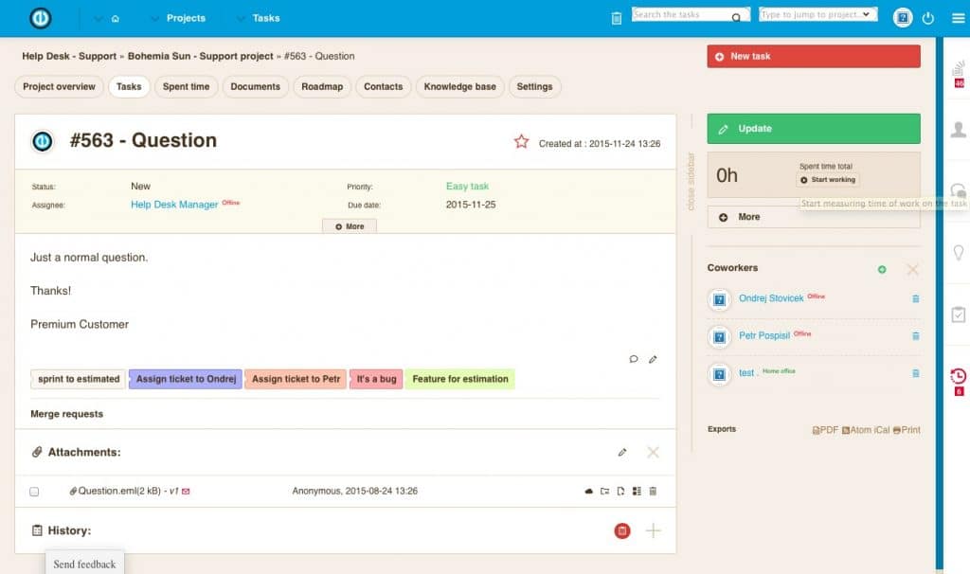Switch to the Spent time tab
The height and width of the screenshot is (574, 970).
[186, 87]
